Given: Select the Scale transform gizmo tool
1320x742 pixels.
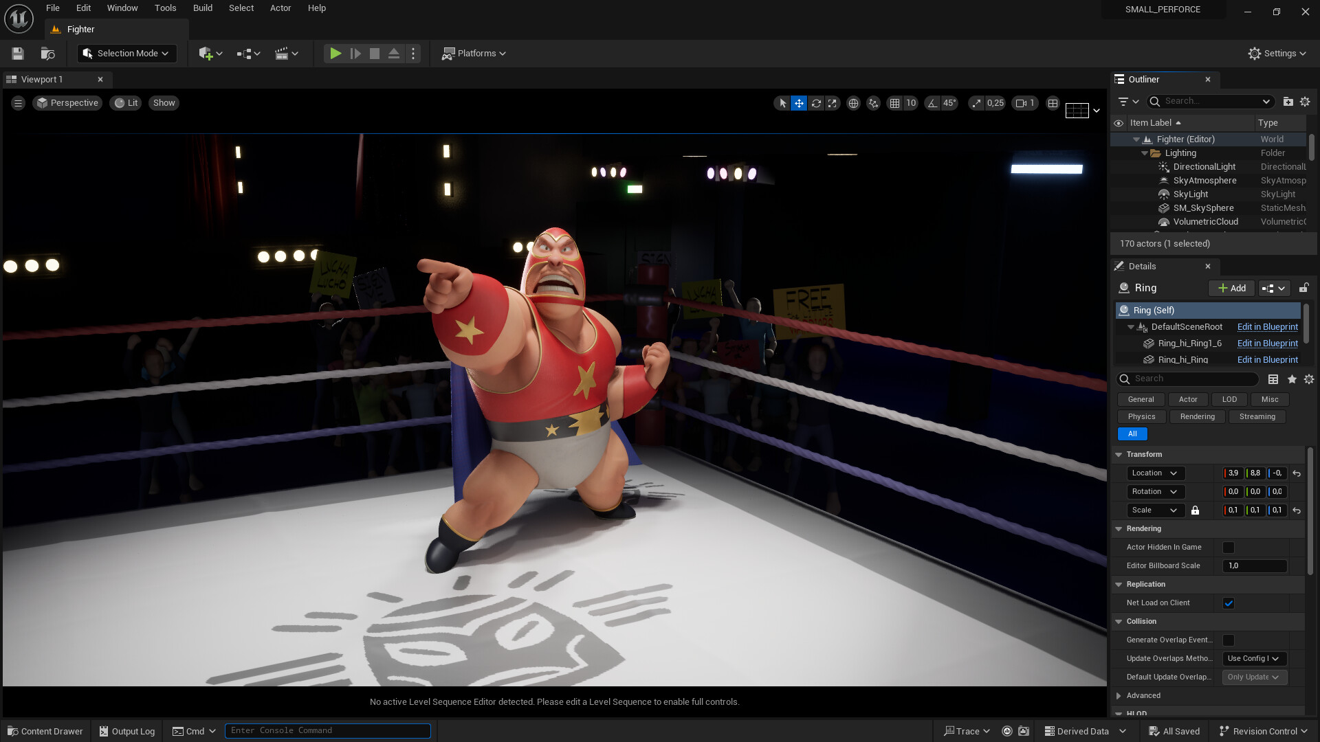Looking at the screenshot, I should click(x=833, y=103).
